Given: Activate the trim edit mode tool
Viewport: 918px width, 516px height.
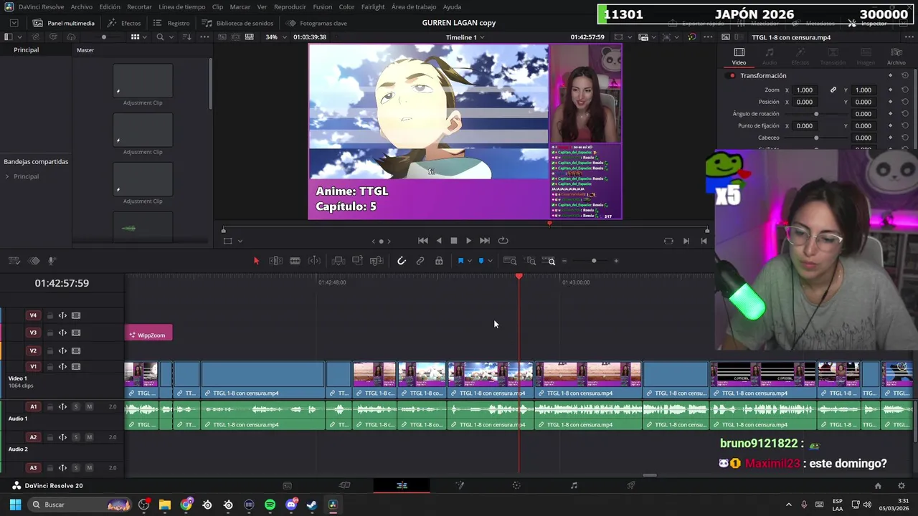Looking at the screenshot, I should [x=275, y=261].
